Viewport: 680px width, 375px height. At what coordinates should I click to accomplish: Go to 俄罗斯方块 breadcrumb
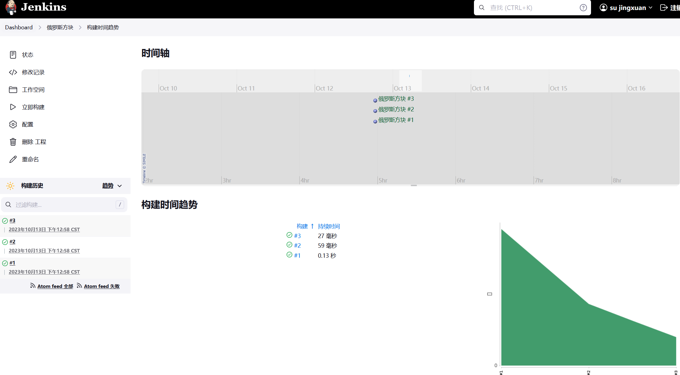pyautogui.click(x=60, y=27)
